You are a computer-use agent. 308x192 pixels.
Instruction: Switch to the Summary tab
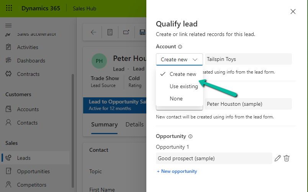pos(104,125)
